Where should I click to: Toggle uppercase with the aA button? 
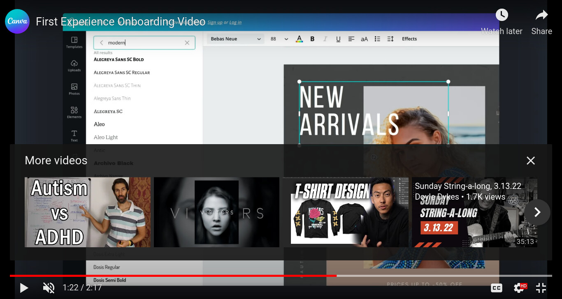pos(364,39)
